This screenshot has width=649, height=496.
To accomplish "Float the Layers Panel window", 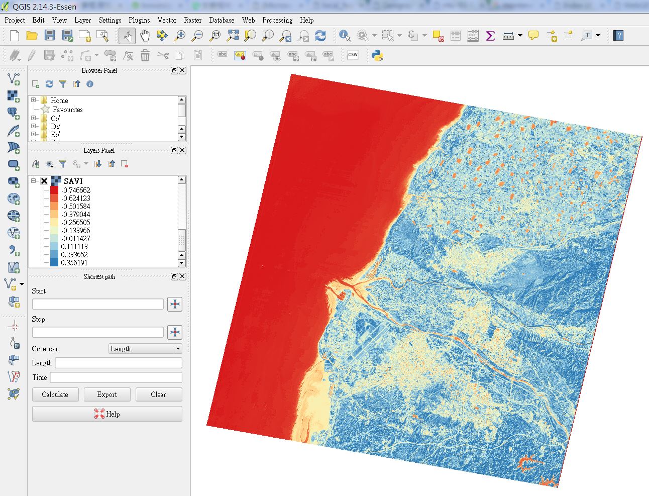I will (x=174, y=150).
